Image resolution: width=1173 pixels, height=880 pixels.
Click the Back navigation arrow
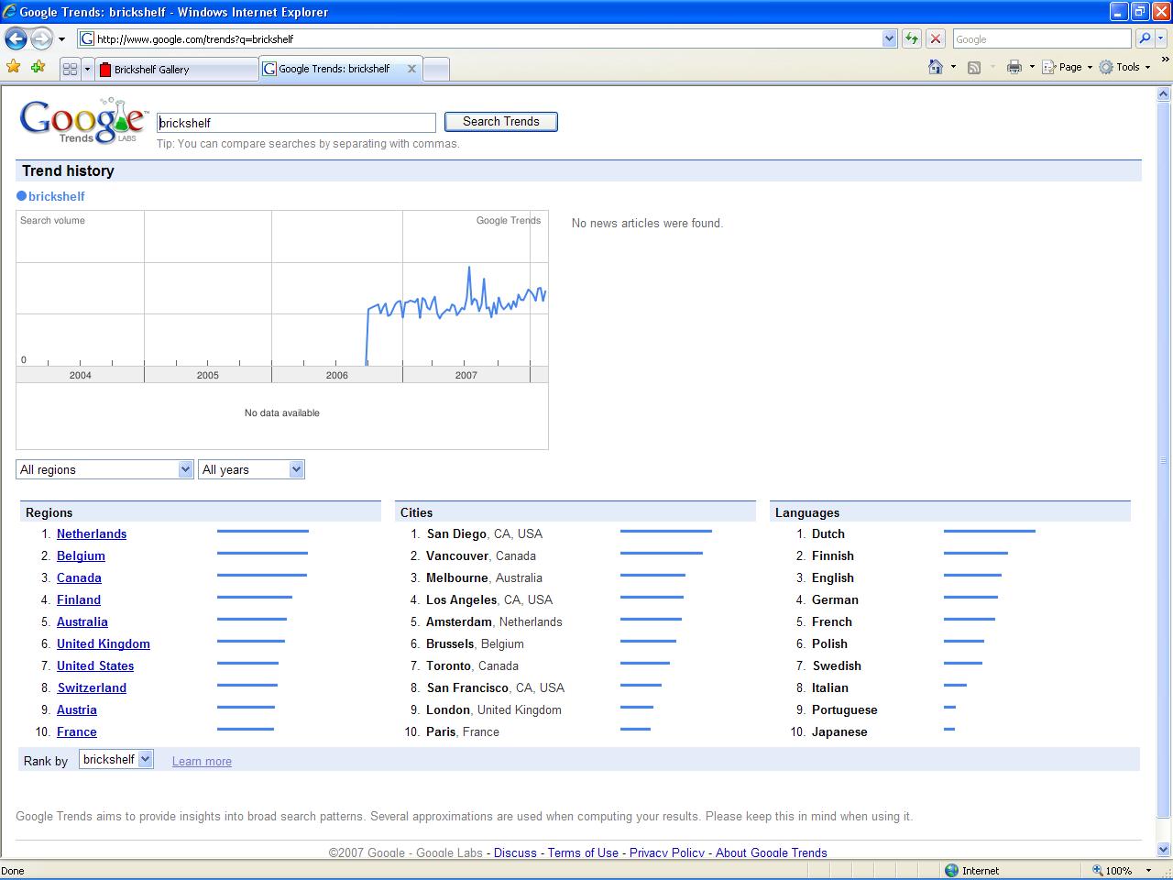[16, 38]
